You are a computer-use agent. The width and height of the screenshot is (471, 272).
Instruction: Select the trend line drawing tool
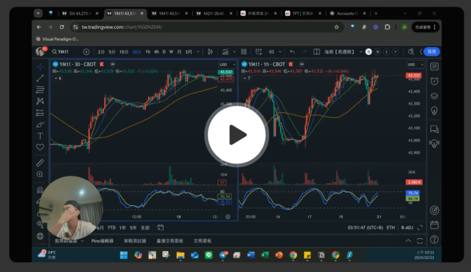(x=41, y=78)
